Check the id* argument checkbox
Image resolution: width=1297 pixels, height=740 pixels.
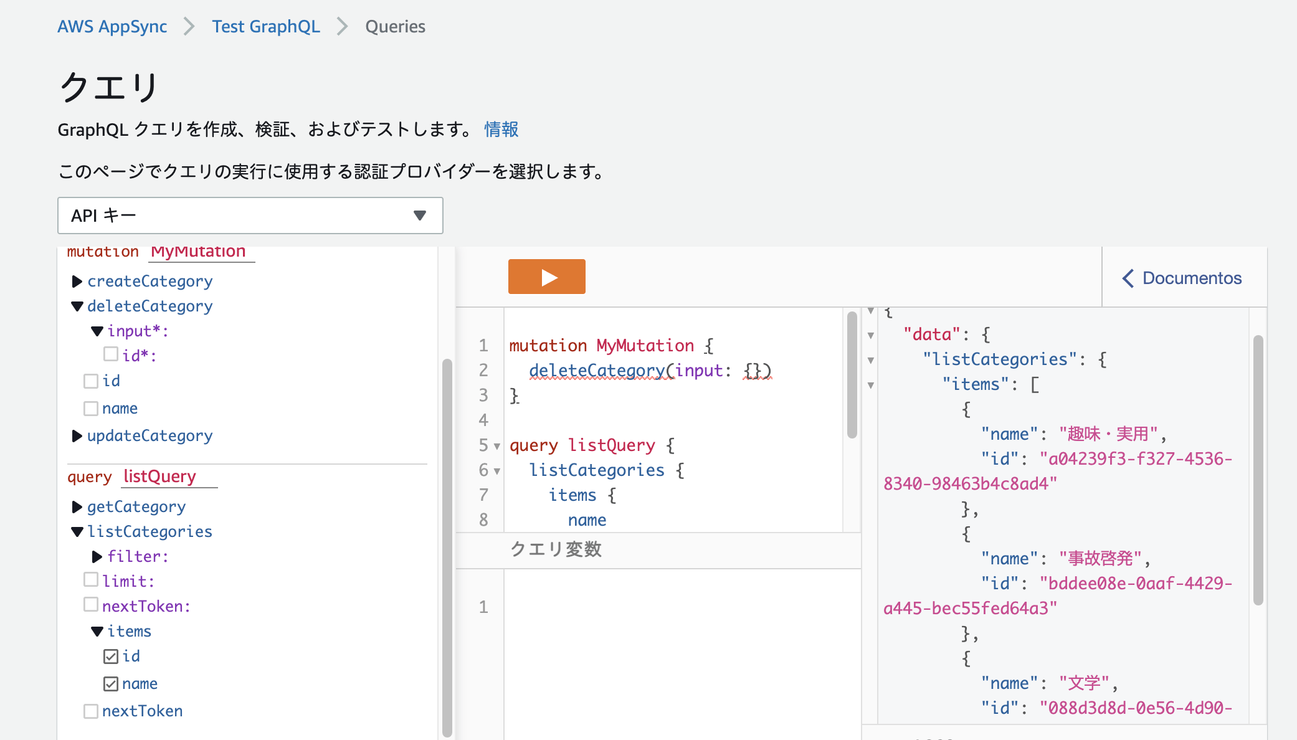pyautogui.click(x=111, y=354)
